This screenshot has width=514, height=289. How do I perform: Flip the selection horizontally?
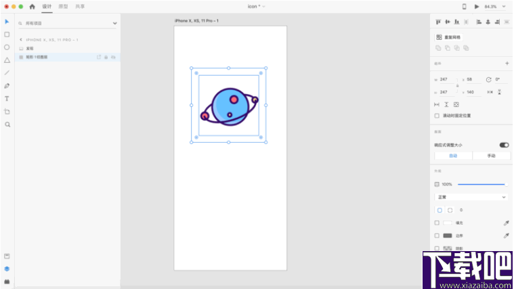[490, 92]
